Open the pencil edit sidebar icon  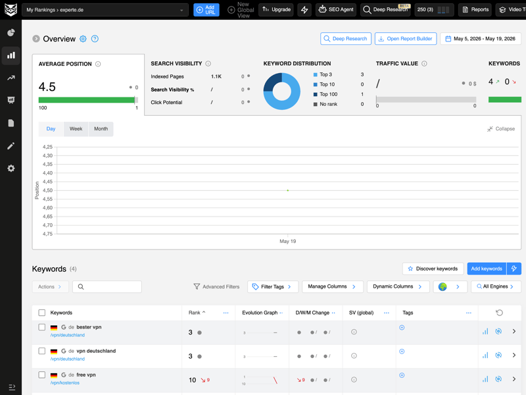pyautogui.click(x=11, y=145)
